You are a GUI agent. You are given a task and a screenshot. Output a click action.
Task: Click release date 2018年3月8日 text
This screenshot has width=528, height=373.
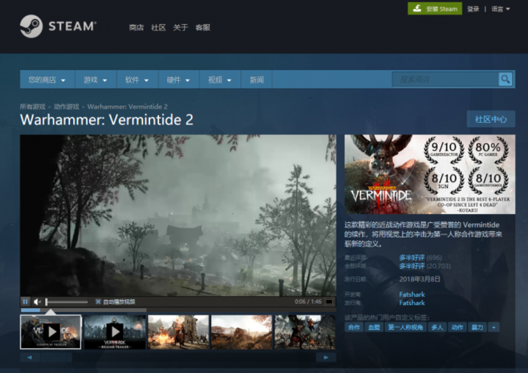point(420,279)
